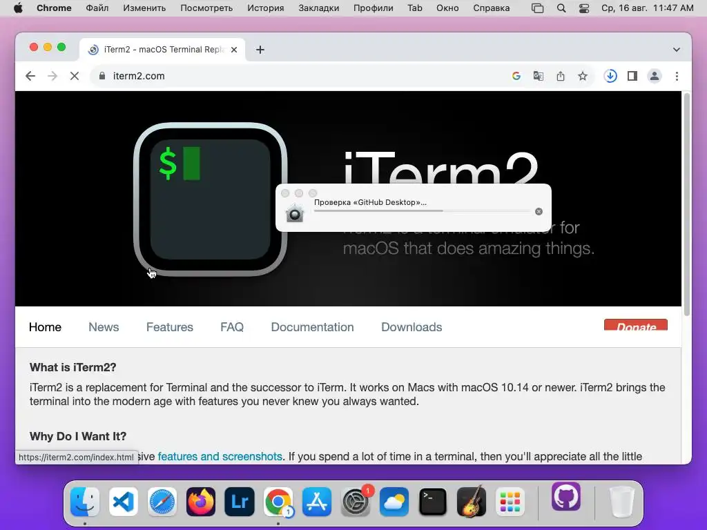Toggle the Chrome side panel icon
The image size is (707, 530).
coord(632,76)
